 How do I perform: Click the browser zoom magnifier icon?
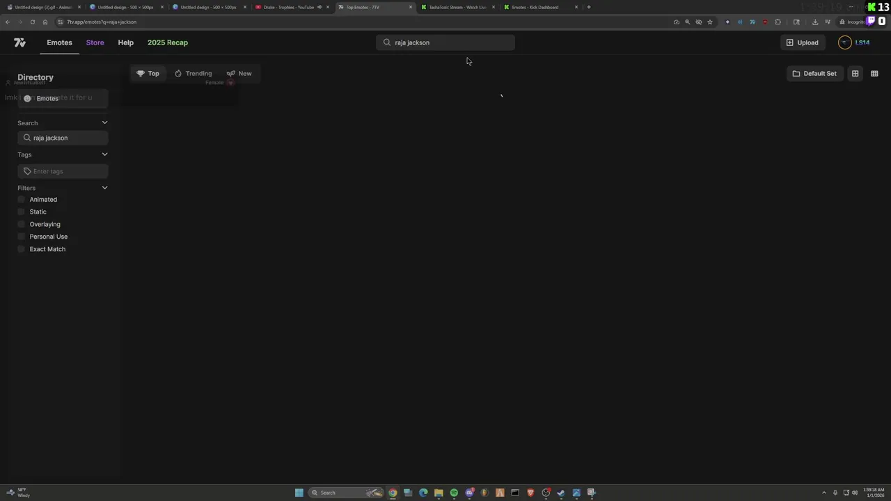pos(687,22)
